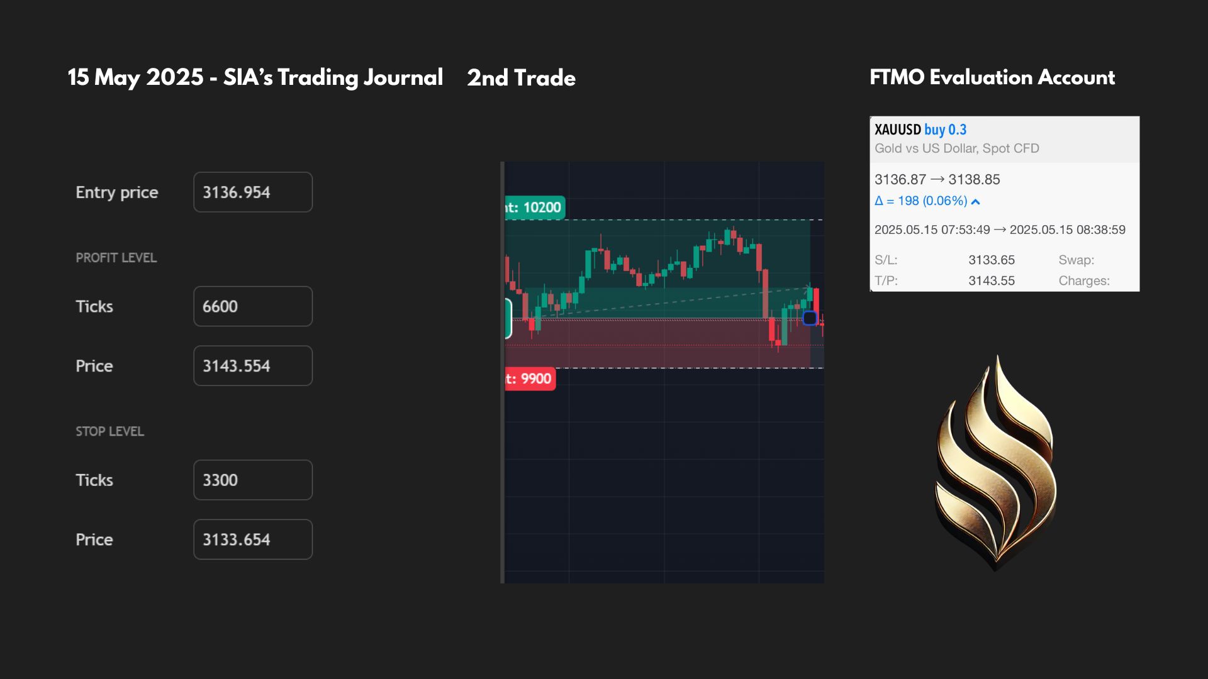The image size is (1208, 679).
Task: Click the FTMO Evaluation Account heading
Action: [x=992, y=77]
